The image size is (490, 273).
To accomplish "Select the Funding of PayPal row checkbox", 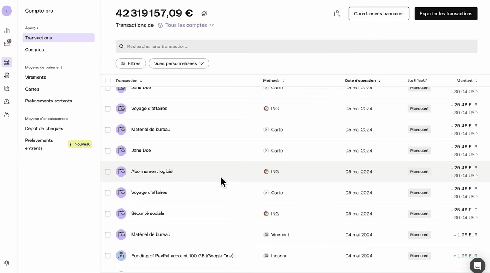I will (x=108, y=256).
